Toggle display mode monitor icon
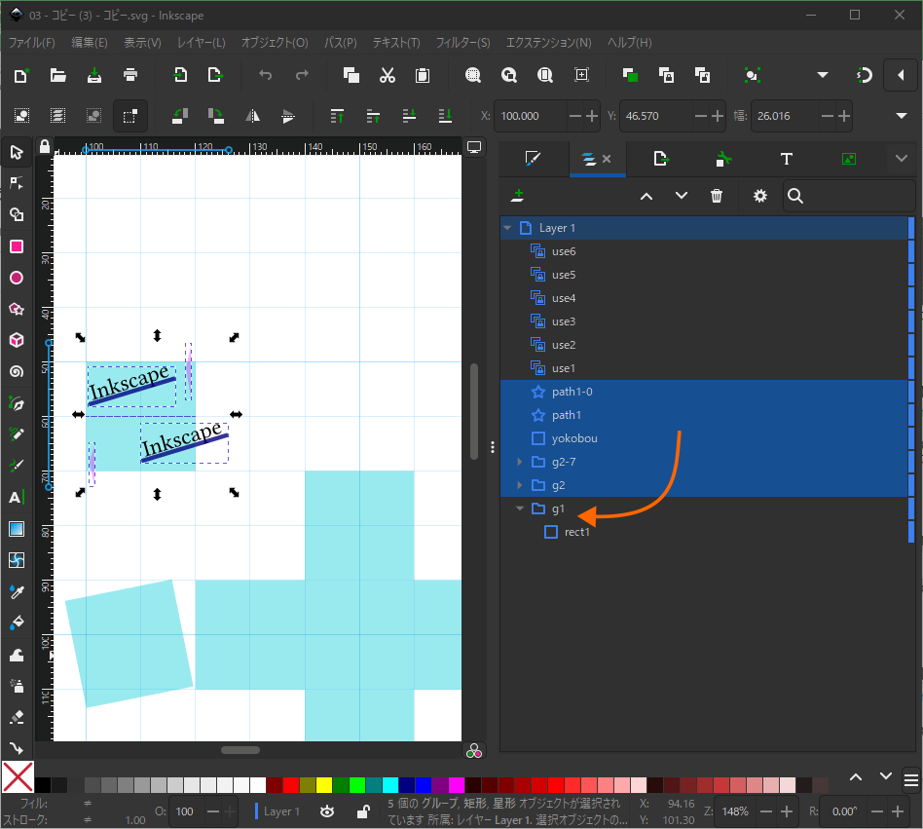 (474, 146)
